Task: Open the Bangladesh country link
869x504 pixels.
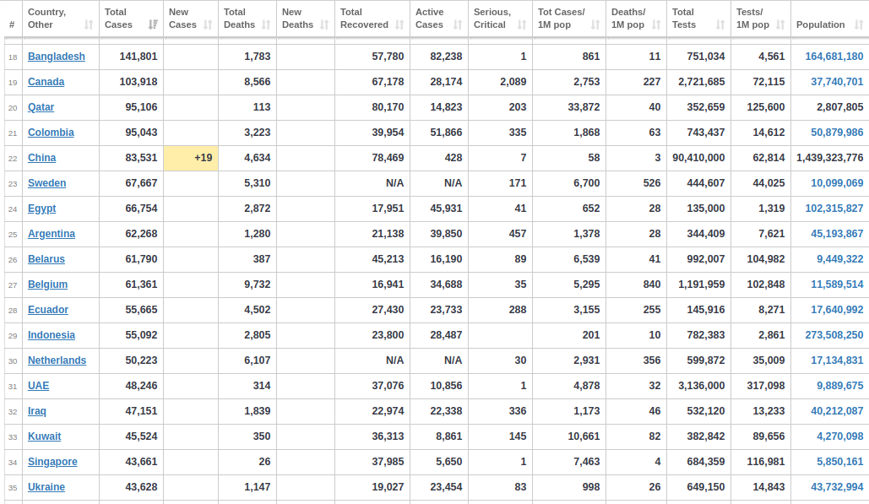Action: [x=57, y=57]
